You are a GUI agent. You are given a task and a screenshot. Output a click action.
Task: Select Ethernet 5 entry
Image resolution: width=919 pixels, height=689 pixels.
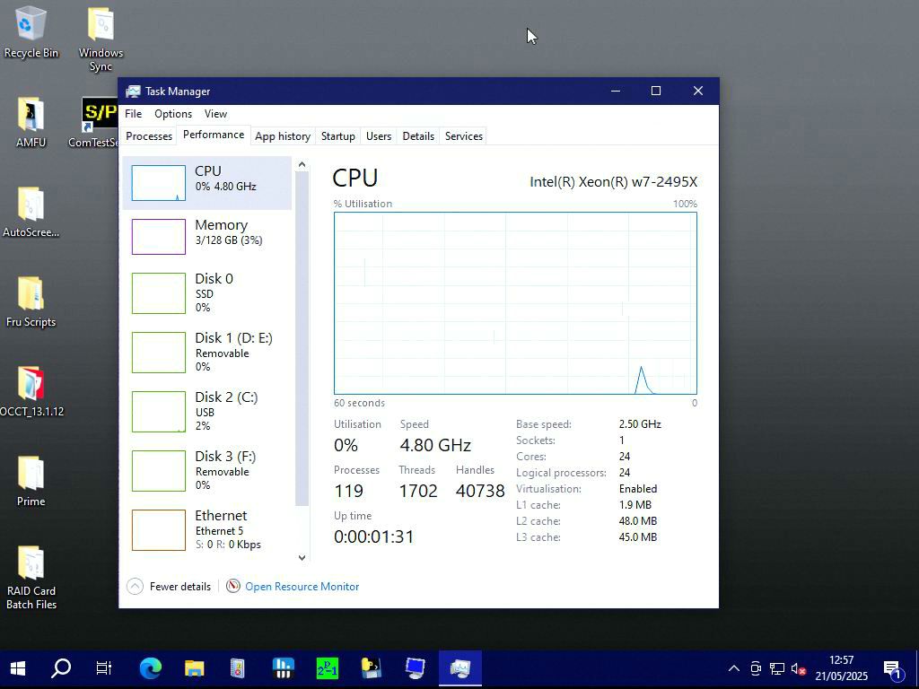(207, 529)
